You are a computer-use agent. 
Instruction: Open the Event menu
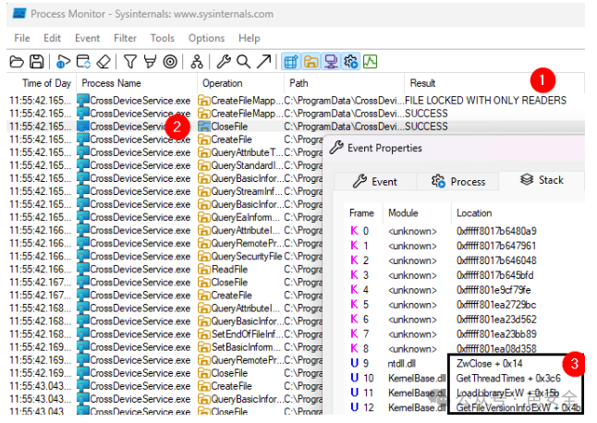point(87,38)
